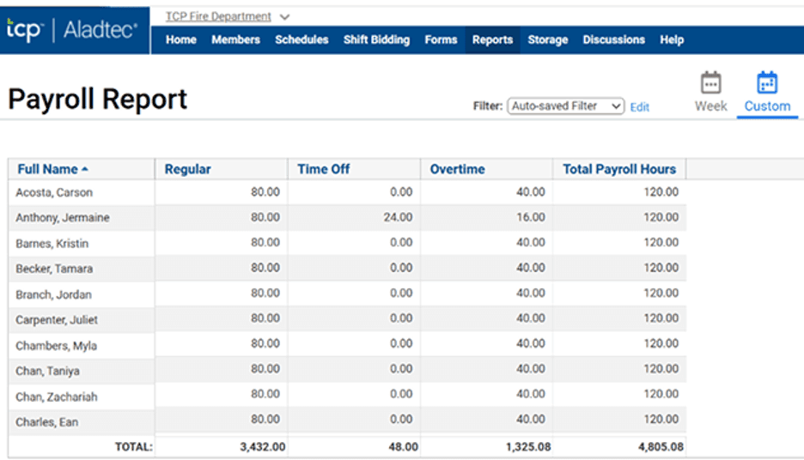Image resolution: width=804 pixels, height=460 pixels.
Task: Navigate to Discussions
Action: pyautogui.click(x=613, y=39)
